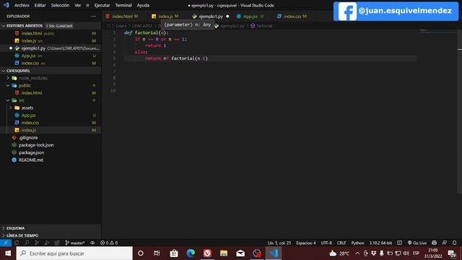Image resolution: width=462 pixels, height=260 pixels.
Task: Open Explorer panel more actions ellipsis
Action: pos(93,16)
